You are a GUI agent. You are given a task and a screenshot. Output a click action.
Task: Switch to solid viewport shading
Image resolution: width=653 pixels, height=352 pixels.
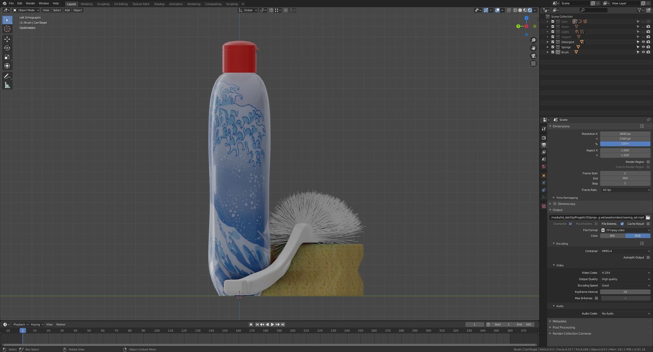tap(520, 10)
